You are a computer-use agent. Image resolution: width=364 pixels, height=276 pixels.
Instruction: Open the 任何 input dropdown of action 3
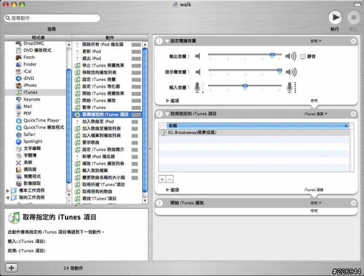(316, 203)
